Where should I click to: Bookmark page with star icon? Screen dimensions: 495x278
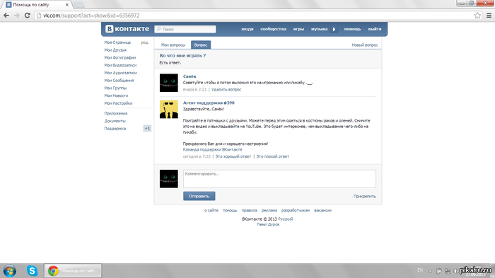pos(477,15)
